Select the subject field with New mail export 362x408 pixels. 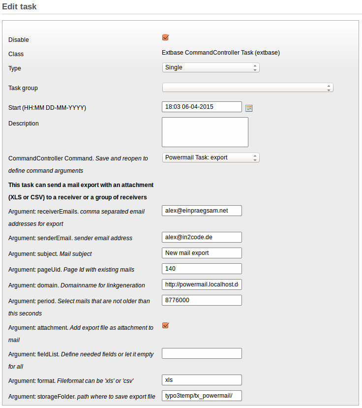(202, 253)
